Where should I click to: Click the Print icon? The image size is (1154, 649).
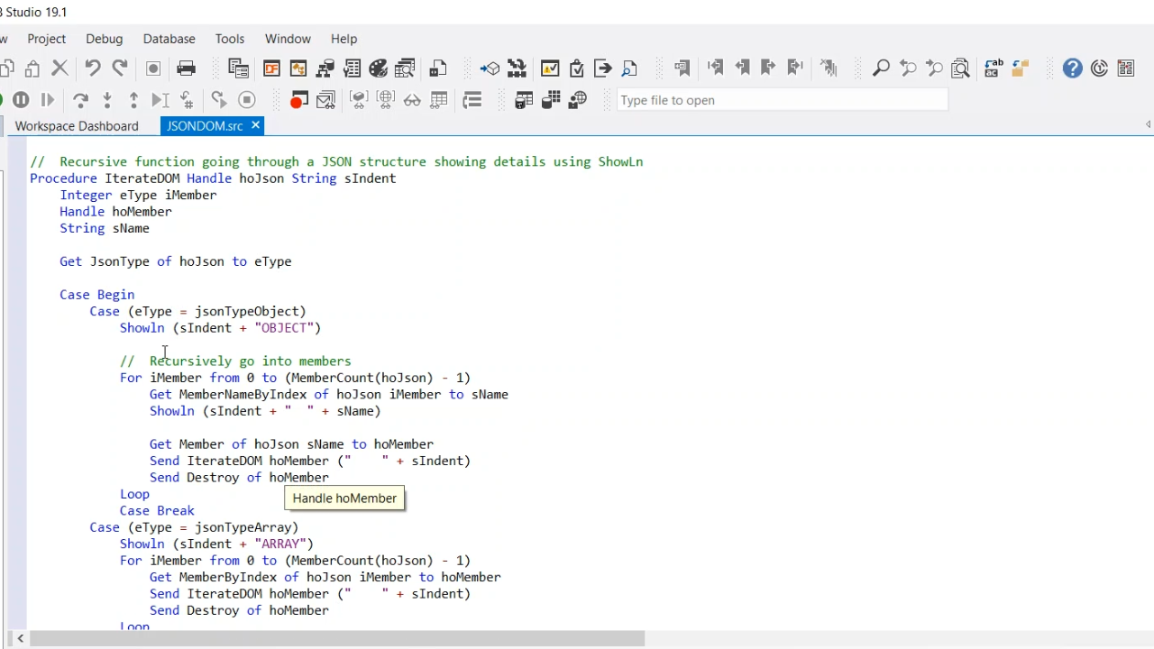[186, 69]
